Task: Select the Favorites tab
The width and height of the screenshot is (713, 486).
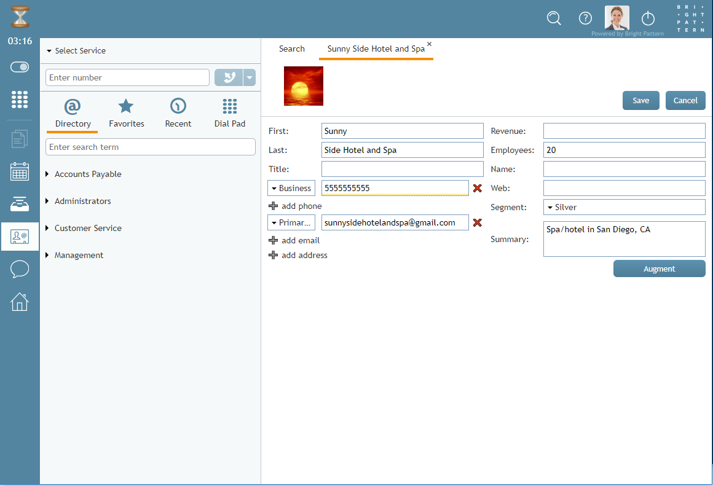Action: point(126,114)
